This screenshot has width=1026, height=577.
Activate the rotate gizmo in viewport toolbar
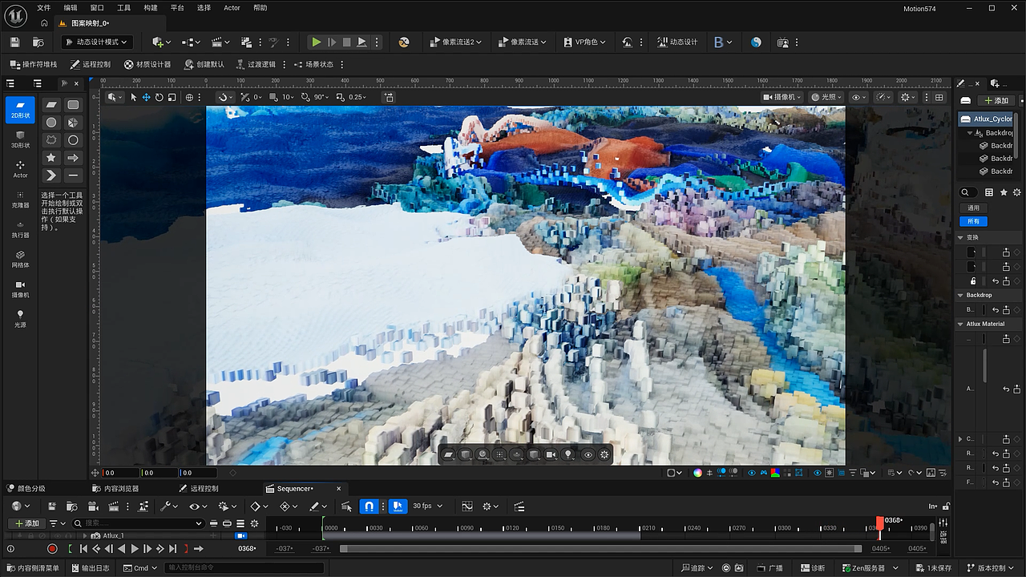[160, 97]
